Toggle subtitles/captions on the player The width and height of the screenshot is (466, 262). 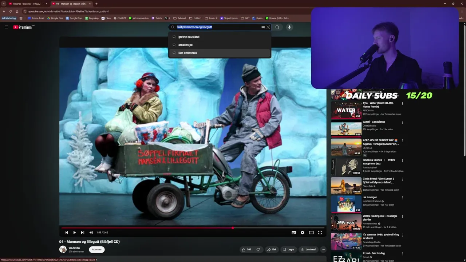[x=294, y=233]
